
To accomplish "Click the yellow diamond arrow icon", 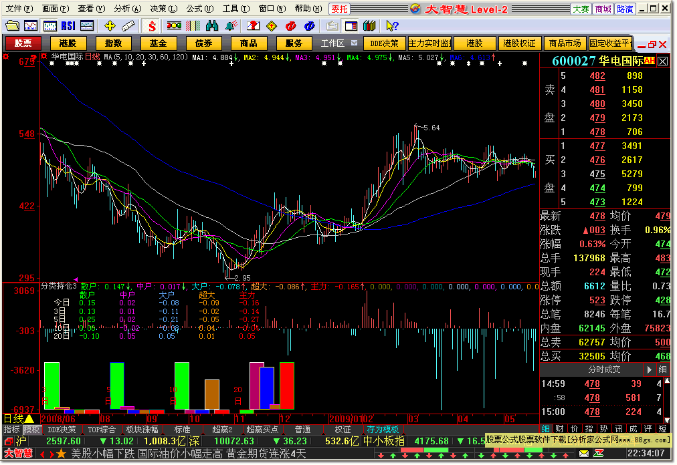I will coord(272,26).
